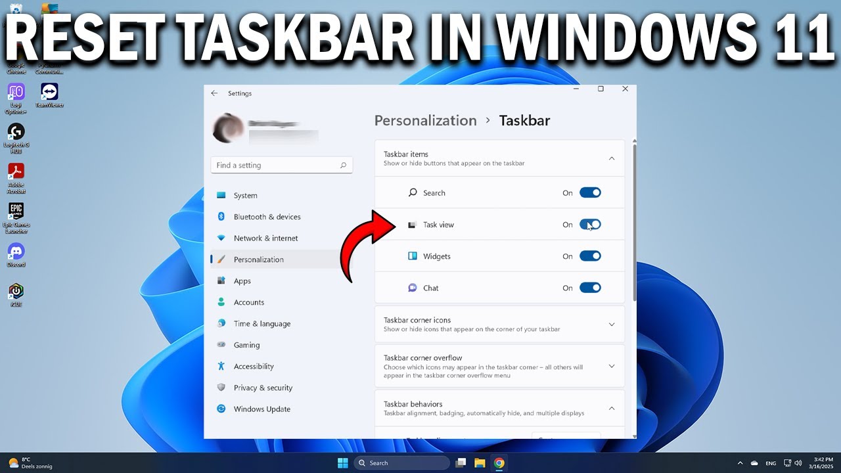Collapse the Taskbar behaviors section
This screenshot has height=473, width=841.
coord(612,408)
